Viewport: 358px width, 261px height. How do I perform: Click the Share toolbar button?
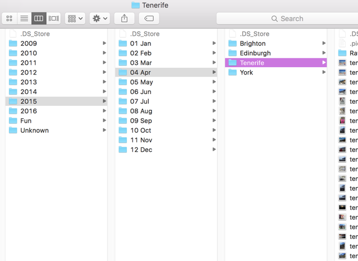point(124,18)
